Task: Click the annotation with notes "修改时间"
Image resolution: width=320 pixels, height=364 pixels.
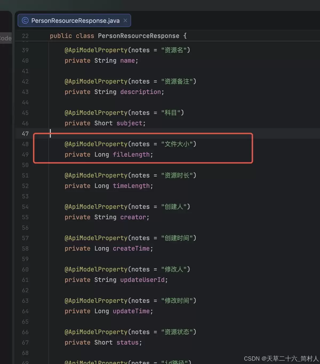Action: (x=130, y=301)
